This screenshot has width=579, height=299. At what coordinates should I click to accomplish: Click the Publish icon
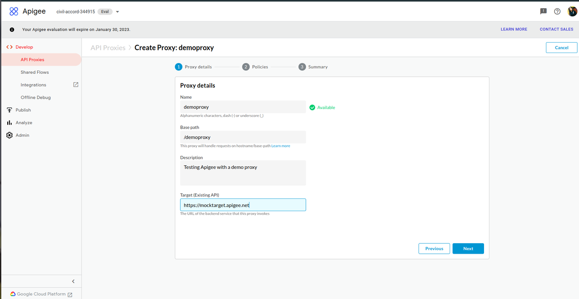(x=9, y=110)
